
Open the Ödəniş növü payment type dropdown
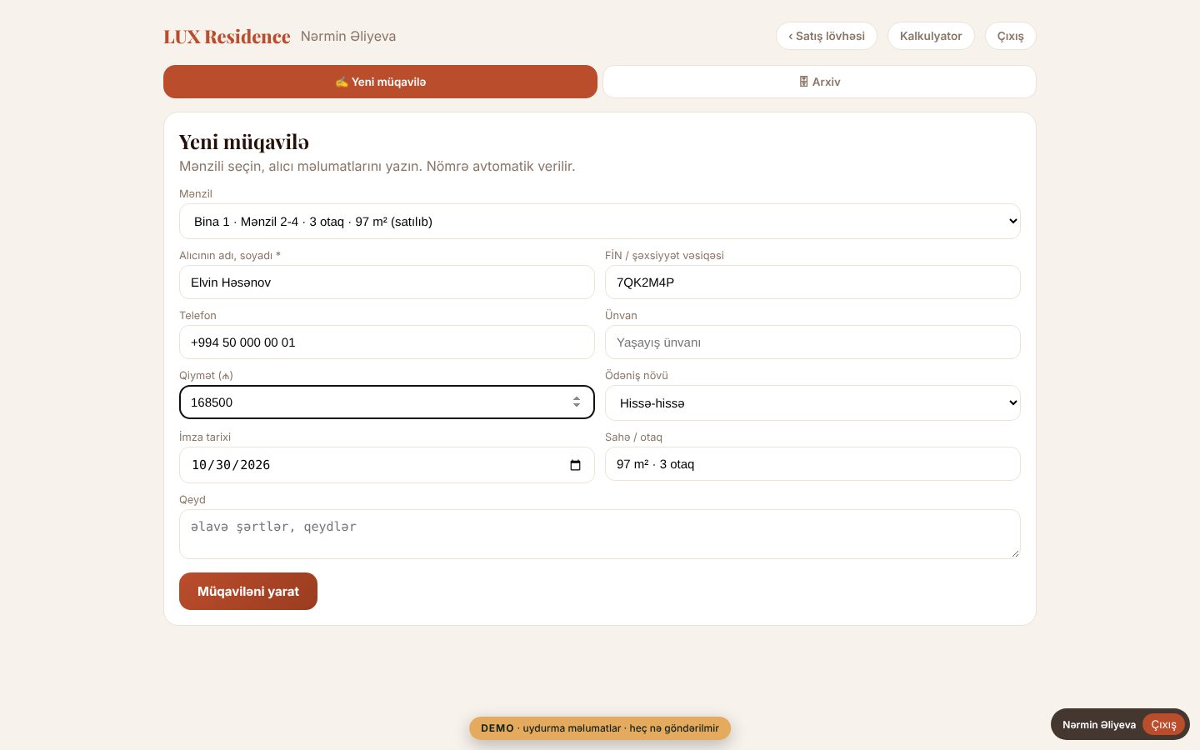(812, 403)
